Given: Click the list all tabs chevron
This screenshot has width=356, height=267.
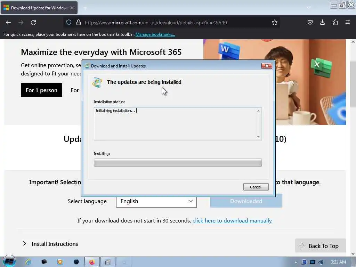Looking at the screenshot, I should pyautogui.click(x=309, y=8).
